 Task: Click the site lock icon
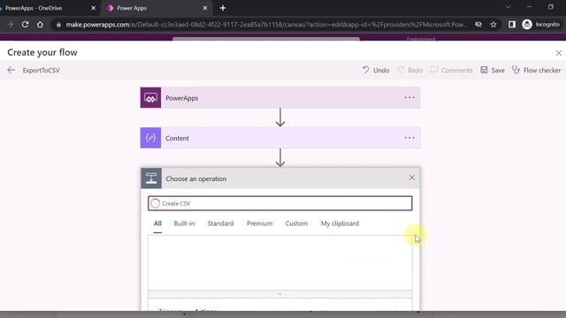coord(58,25)
